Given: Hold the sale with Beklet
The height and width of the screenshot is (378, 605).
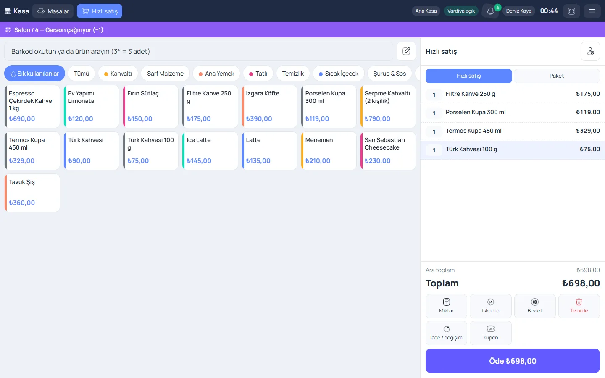Looking at the screenshot, I should point(535,306).
